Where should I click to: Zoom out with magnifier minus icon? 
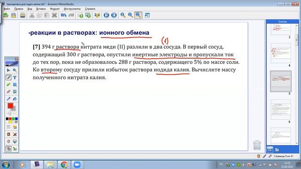[131, 15]
